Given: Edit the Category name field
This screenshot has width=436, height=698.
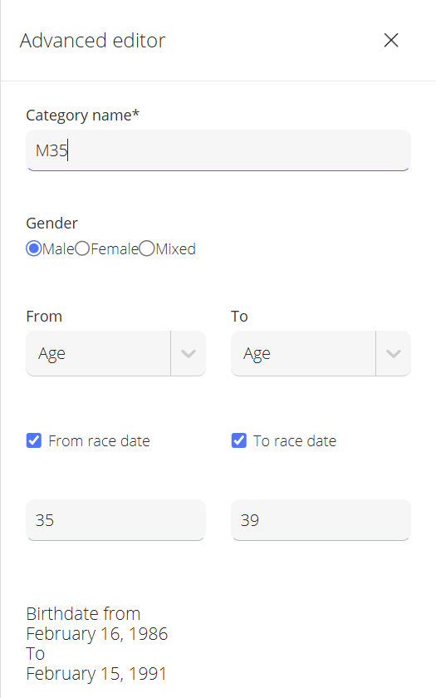Looking at the screenshot, I should pyautogui.click(x=218, y=150).
